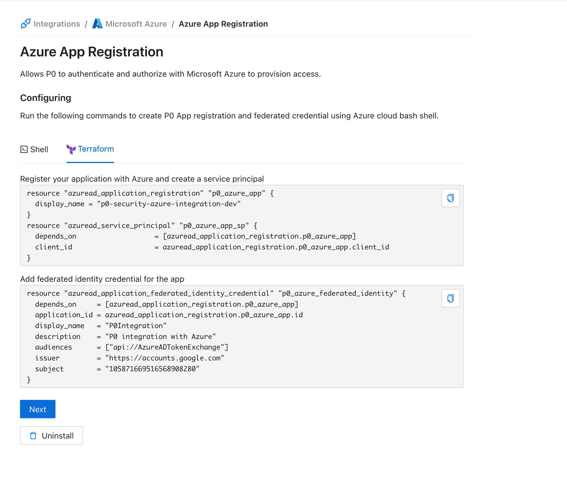
Task: Copy the service principal Terraform code
Action: coord(450,198)
